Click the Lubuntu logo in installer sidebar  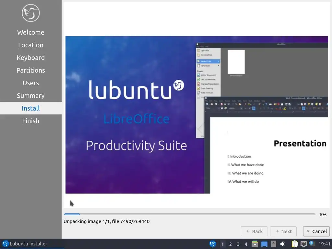(31, 13)
